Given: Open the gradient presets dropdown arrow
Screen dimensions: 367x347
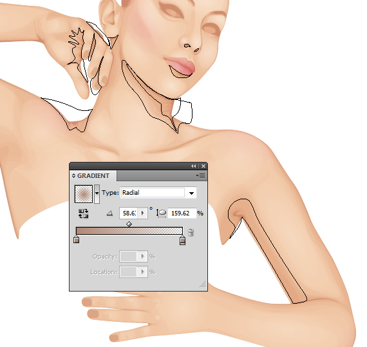Looking at the screenshot, I should (97, 193).
